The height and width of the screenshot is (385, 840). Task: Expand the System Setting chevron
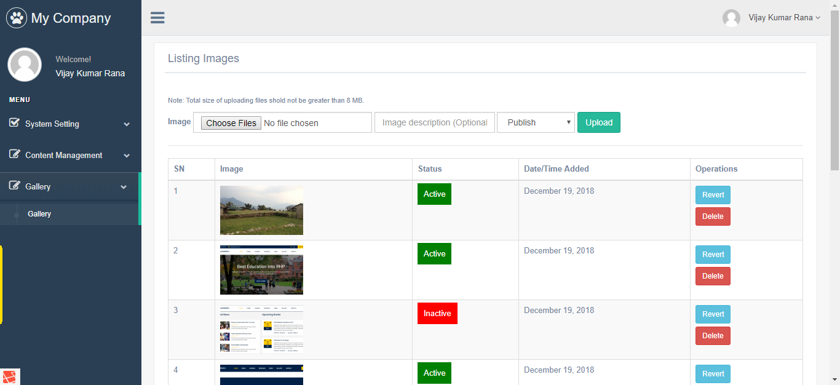[x=127, y=124]
